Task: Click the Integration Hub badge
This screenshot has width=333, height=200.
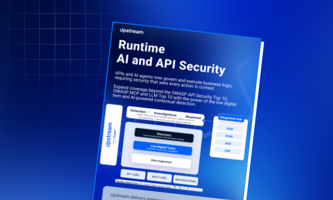Action: point(231,118)
